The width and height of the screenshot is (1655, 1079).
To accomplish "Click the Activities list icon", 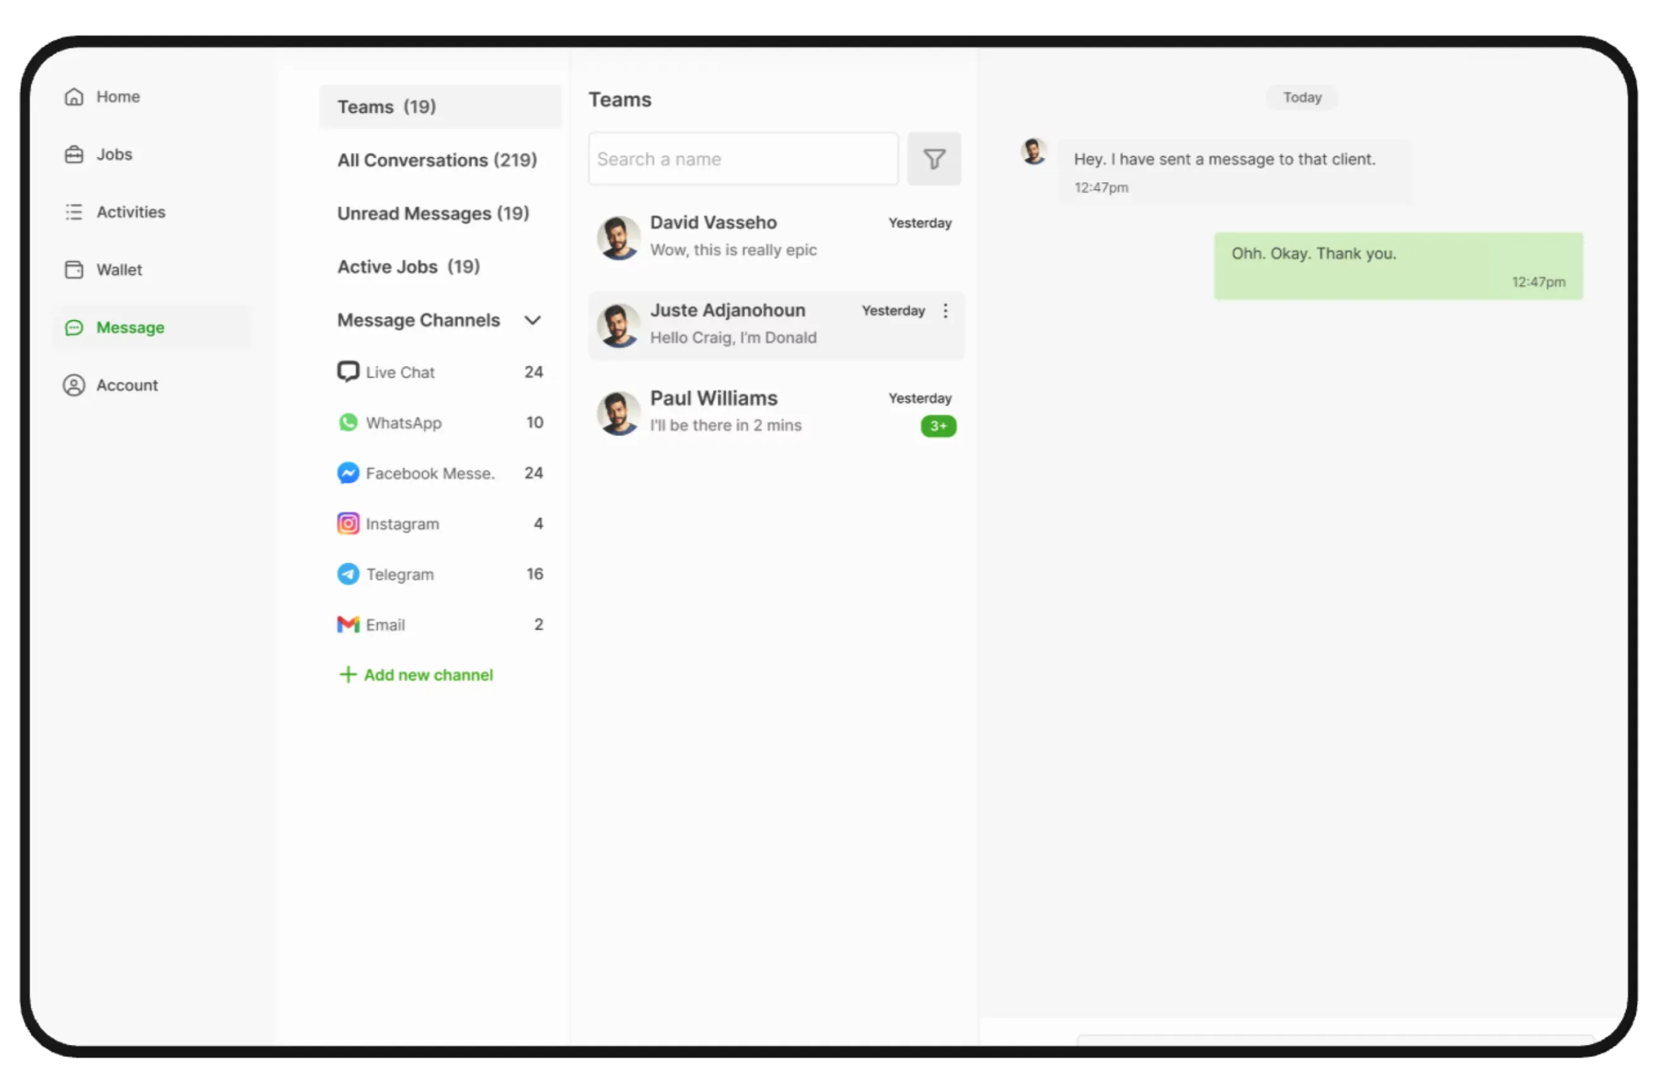I will click(x=74, y=212).
